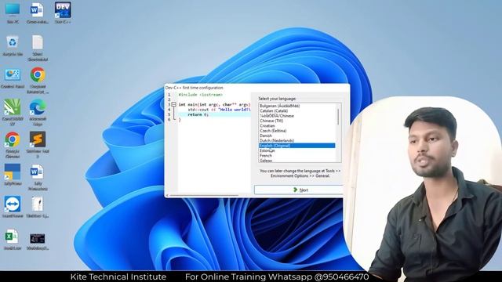Viewport: 502px width, 282px height.
Task: Select Chinese (TW) language
Action: [x=296, y=121]
